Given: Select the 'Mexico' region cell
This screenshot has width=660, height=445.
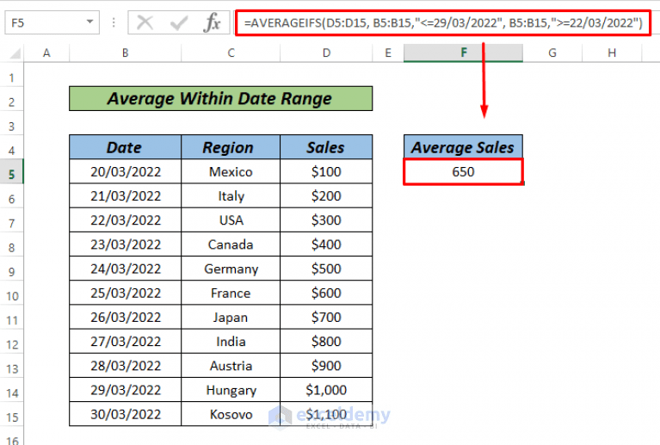Looking at the screenshot, I should [x=231, y=172].
